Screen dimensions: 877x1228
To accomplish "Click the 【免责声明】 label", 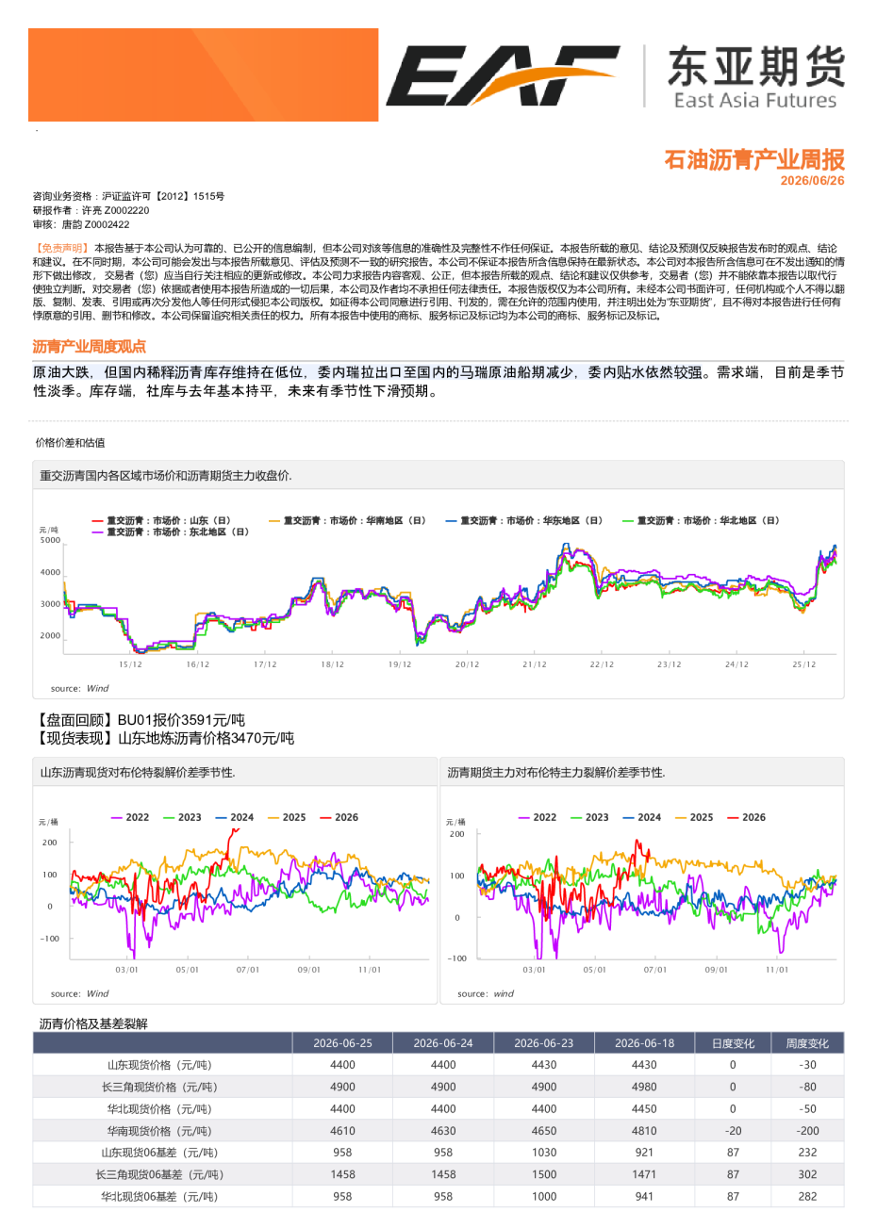I will pyautogui.click(x=61, y=248).
